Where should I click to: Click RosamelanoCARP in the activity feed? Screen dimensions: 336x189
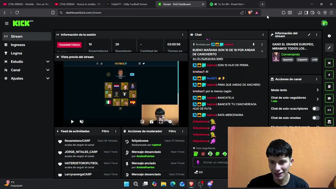pos(77,141)
